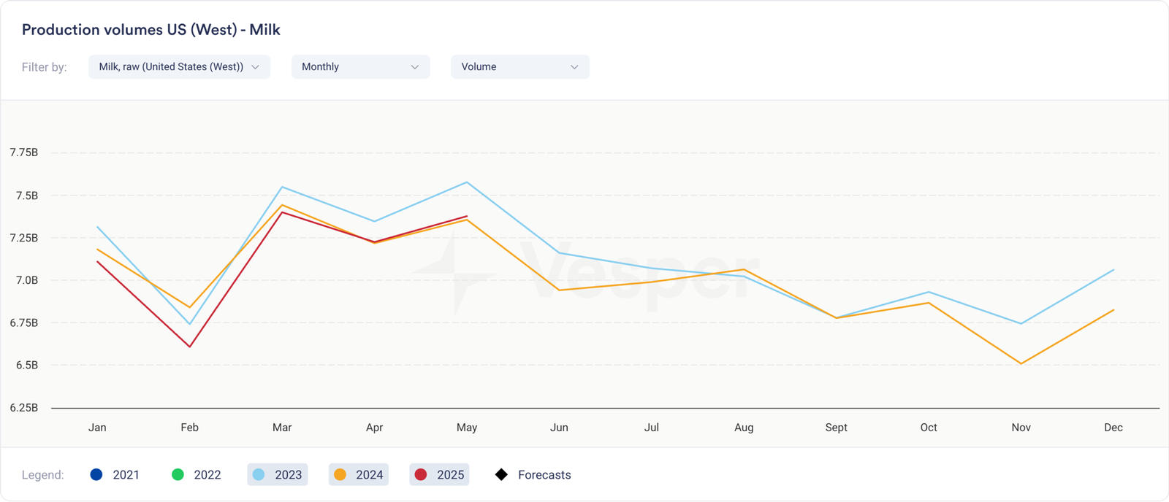Image resolution: width=1169 pixels, height=502 pixels.
Task: Click the Jun label on the x-axis
Action: (x=559, y=428)
